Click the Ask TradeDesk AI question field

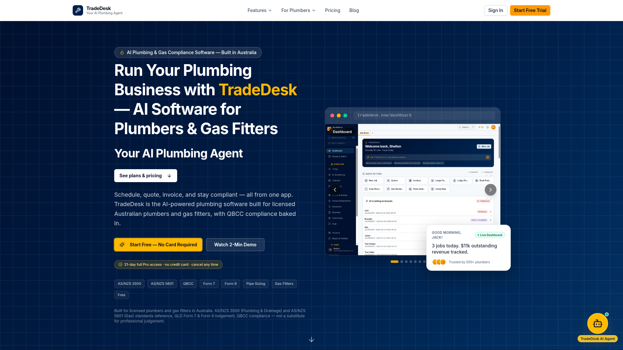click(x=428, y=157)
